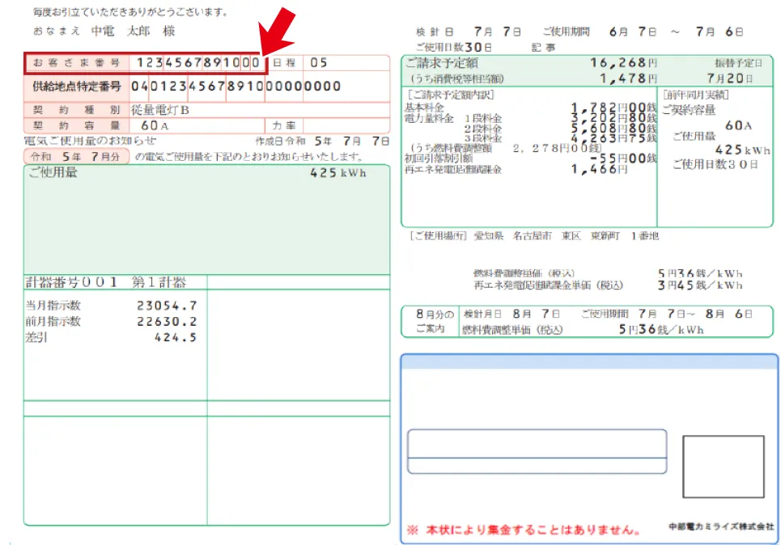This screenshot has height=545, width=781.
Task: Click customer number 1234567891000
Action: (x=197, y=63)
